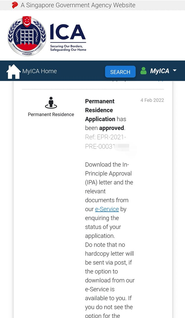This screenshot has width=185, height=318.
Task: Go to MyICA Home
Action: pyautogui.click(x=40, y=71)
